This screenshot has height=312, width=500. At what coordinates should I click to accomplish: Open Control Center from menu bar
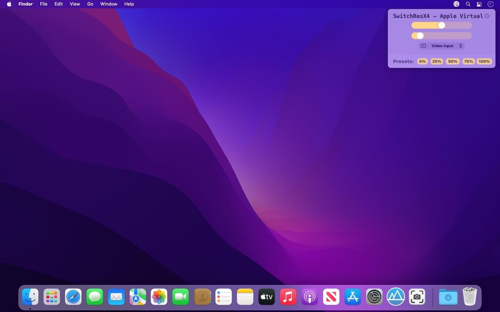point(479,4)
